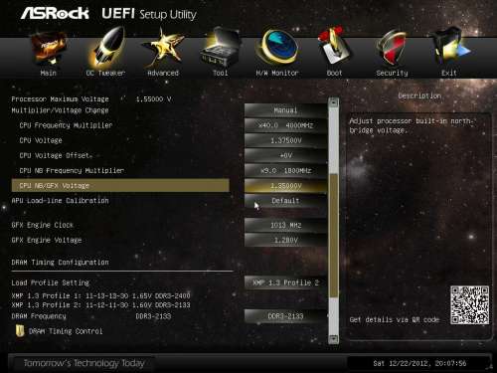Open the H/W Monitor radar icon
497x373 pixels.
[277, 47]
